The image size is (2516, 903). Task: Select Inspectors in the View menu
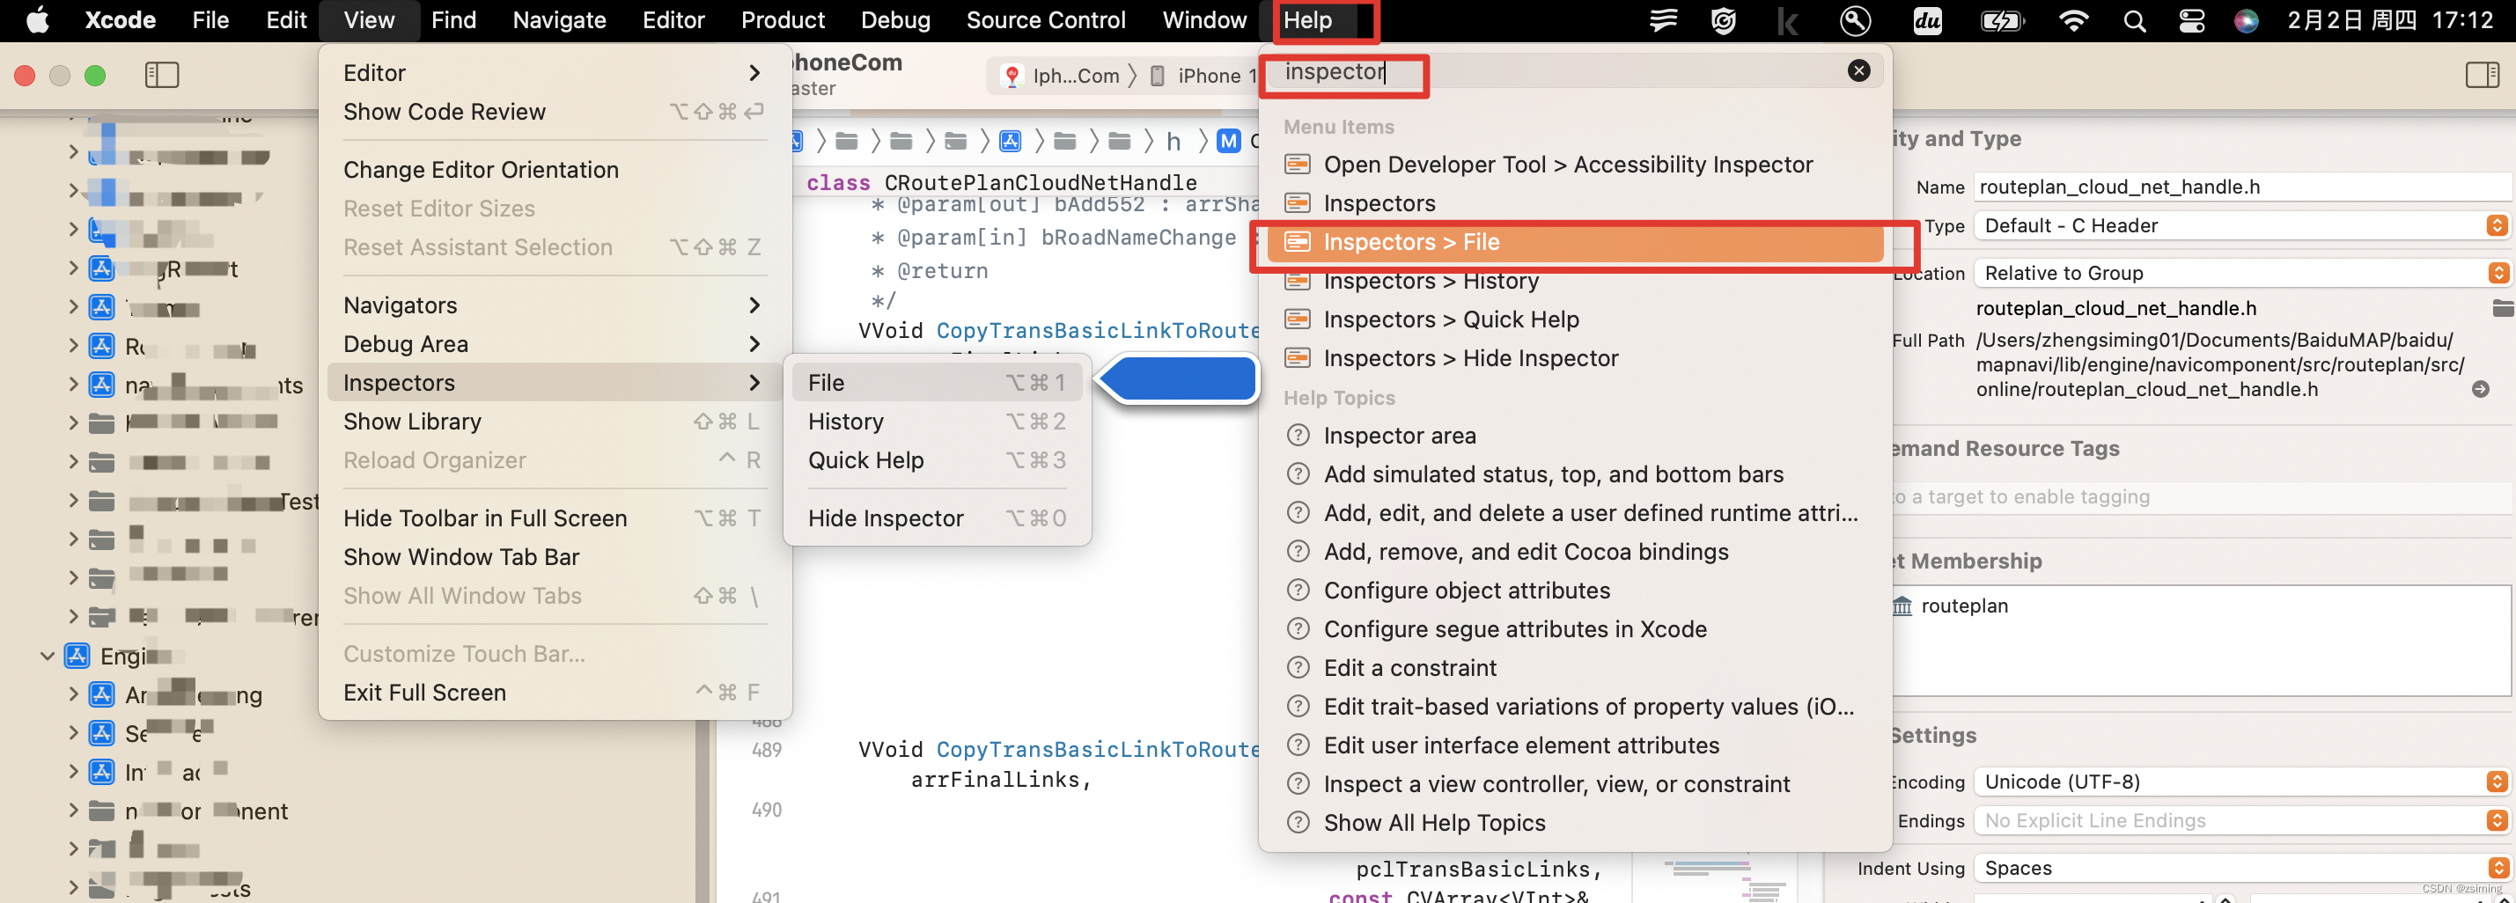point(555,383)
